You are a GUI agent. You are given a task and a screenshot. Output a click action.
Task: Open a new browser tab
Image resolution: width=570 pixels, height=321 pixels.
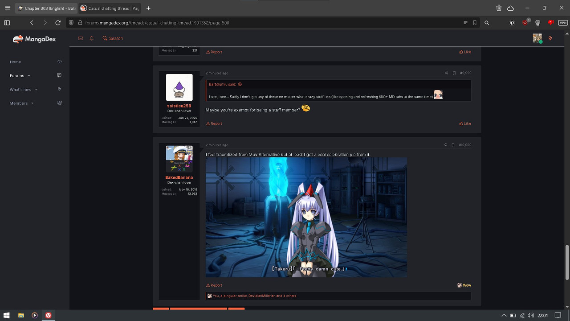(148, 8)
